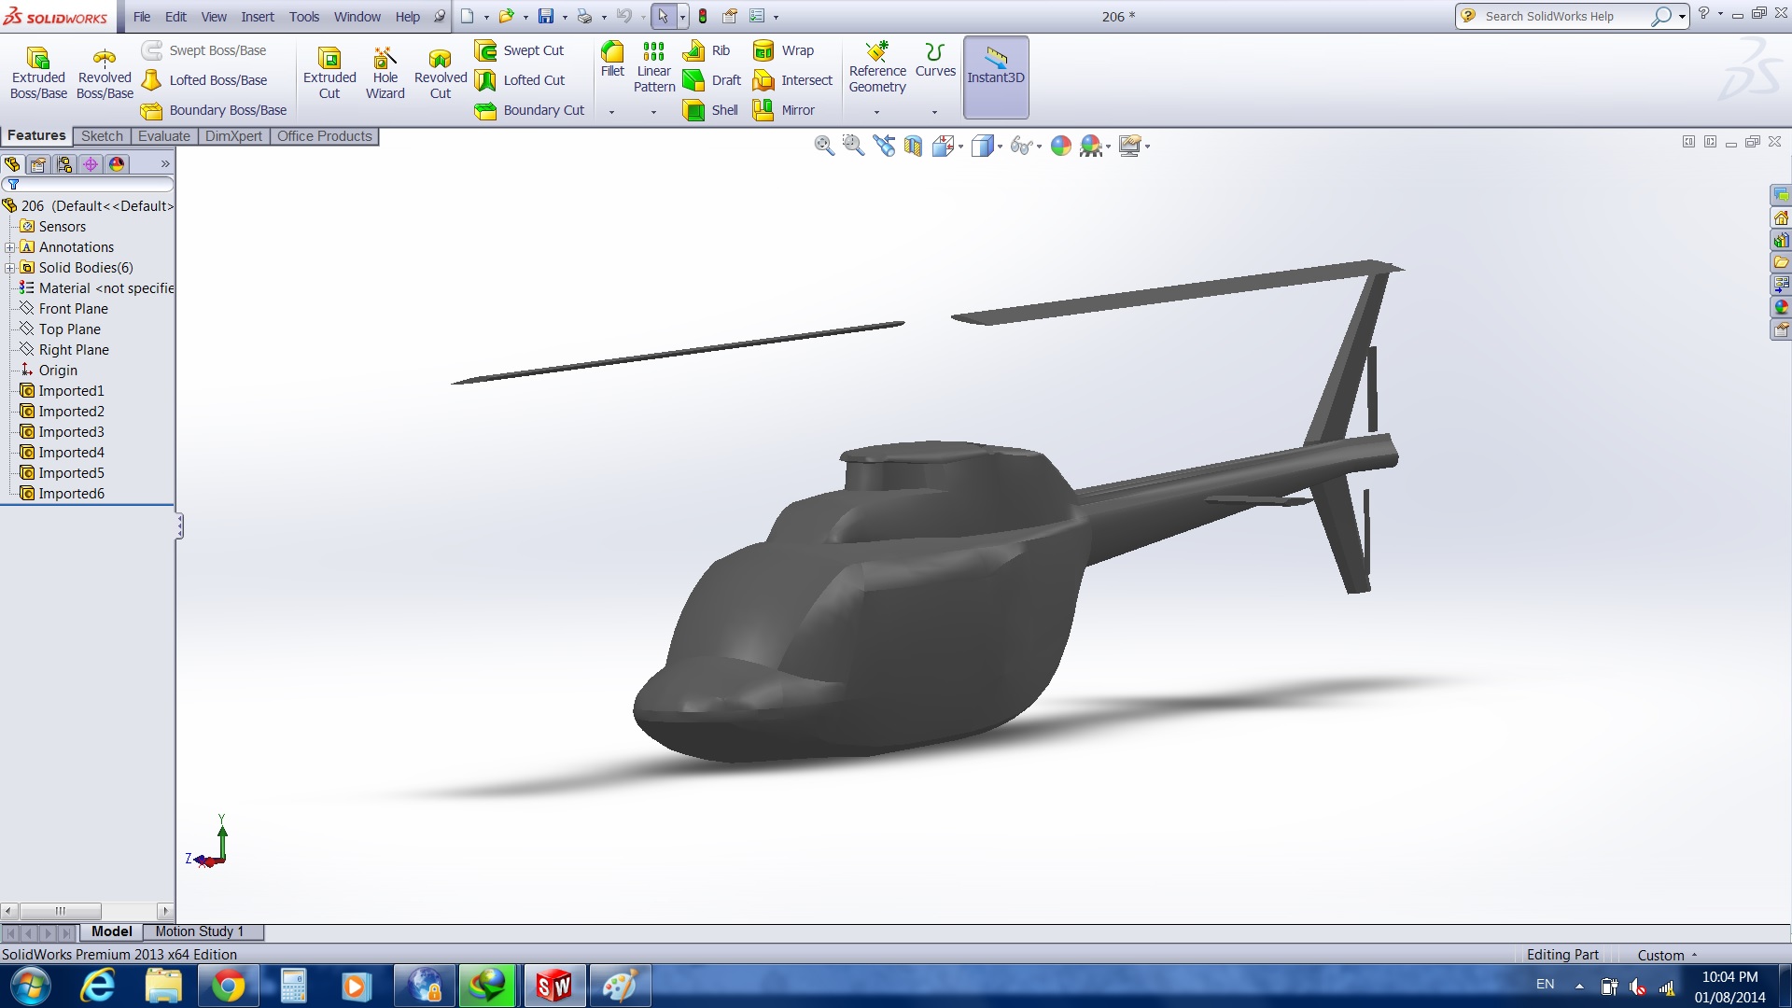The height and width of the screenshot is (1008, 1792).
Task: Open the DisplayManager tab icon
Action: (x=117, y=164)
